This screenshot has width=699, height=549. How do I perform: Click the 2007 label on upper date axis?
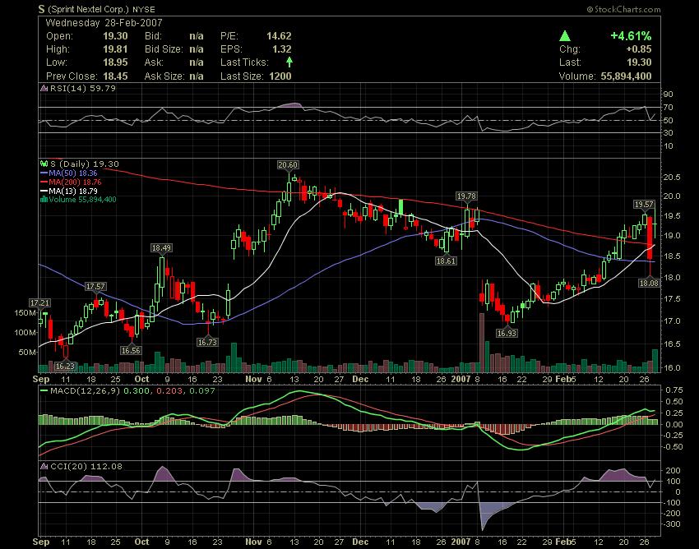(461, 379)
